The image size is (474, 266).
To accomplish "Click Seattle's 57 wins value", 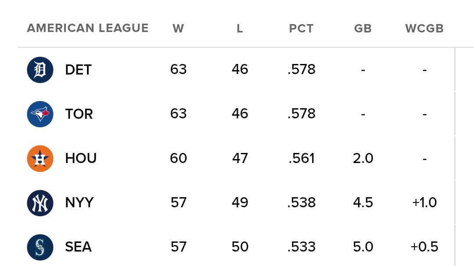I will coord(179,247).
